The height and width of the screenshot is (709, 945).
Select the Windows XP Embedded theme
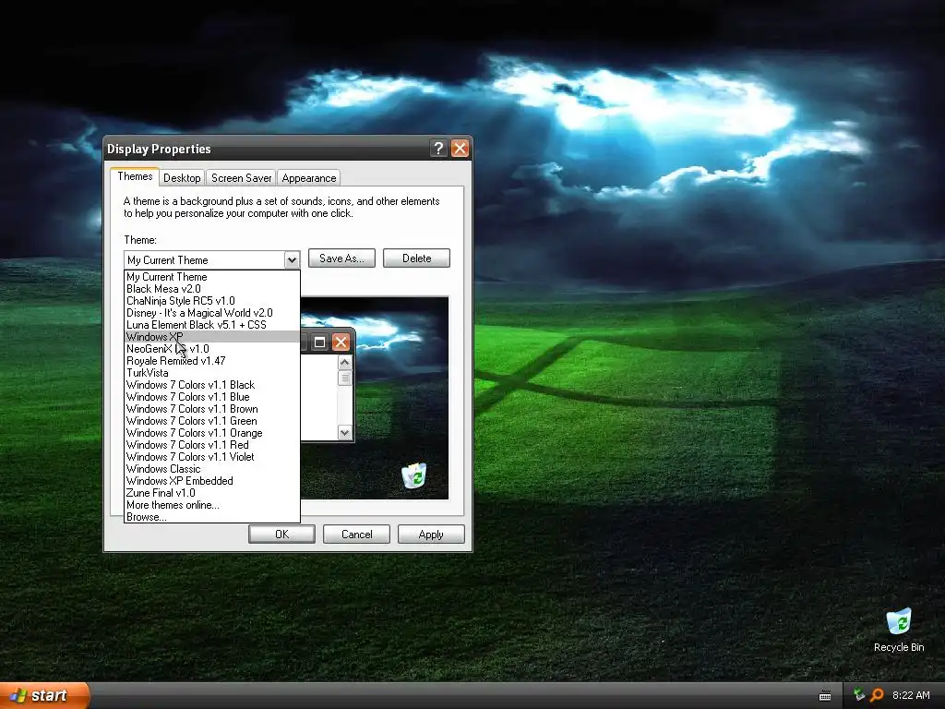(x=212, y=481)
